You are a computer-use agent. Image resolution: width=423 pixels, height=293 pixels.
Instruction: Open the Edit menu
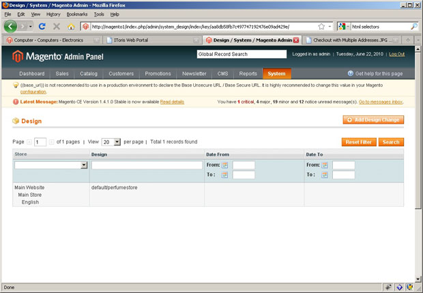tap(20, 14)
